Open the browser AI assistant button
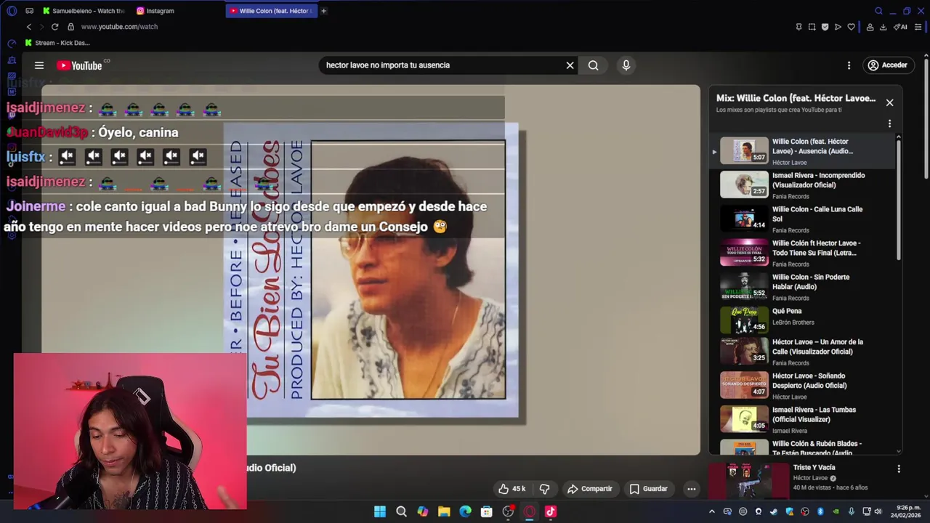 click(x=901, y=27)
